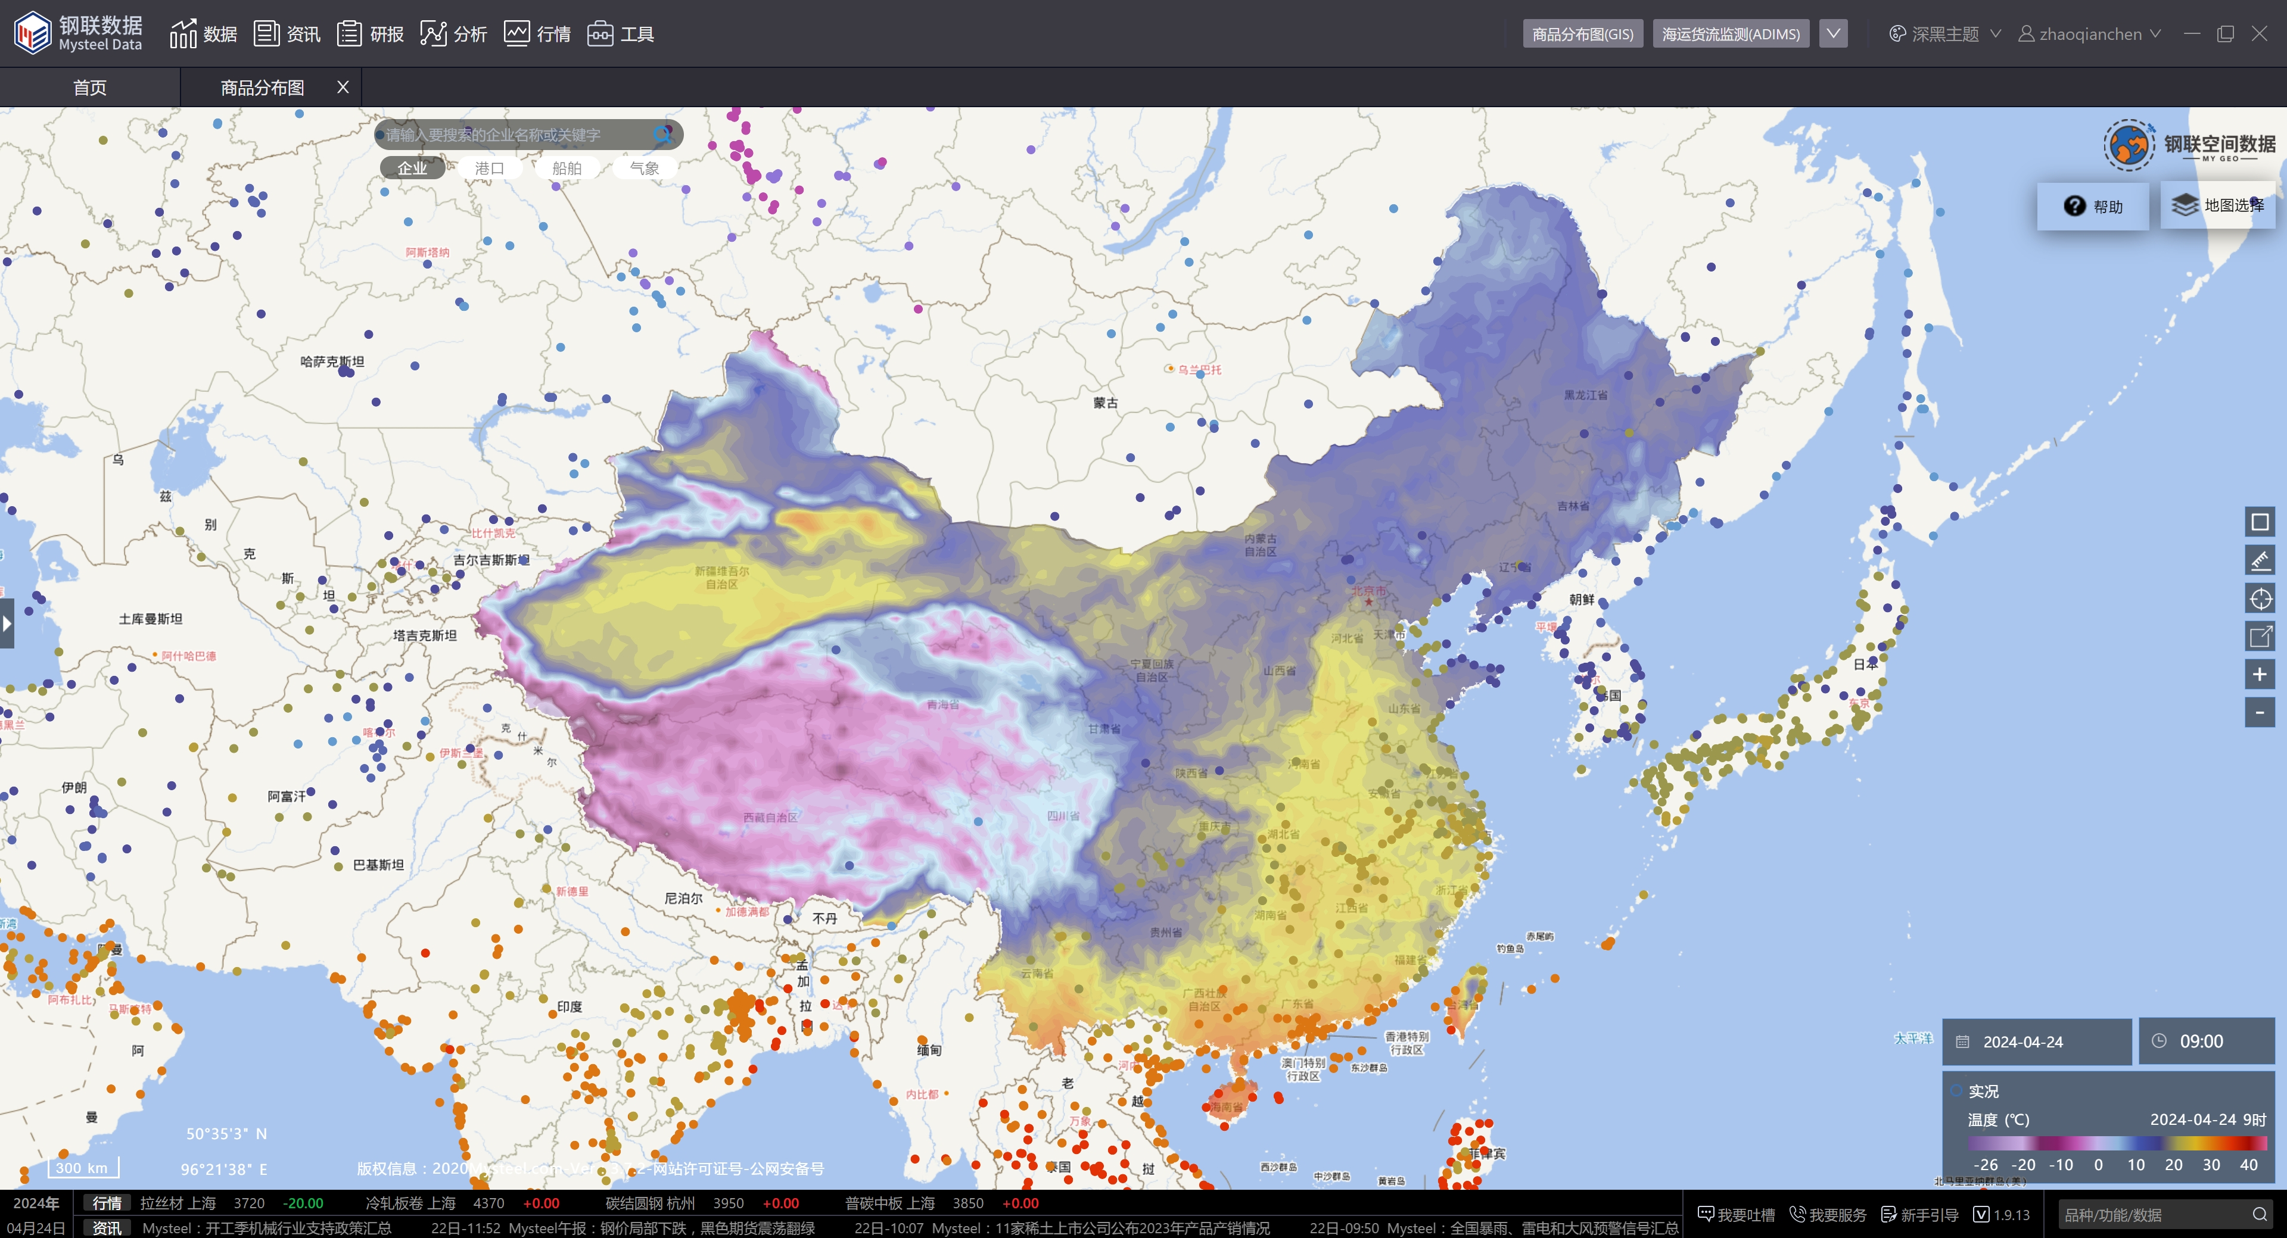Viewport: 2287px width, 1238px height.
Task: Open the 地图选择 map layer selector
Action: click(2218, 205)
